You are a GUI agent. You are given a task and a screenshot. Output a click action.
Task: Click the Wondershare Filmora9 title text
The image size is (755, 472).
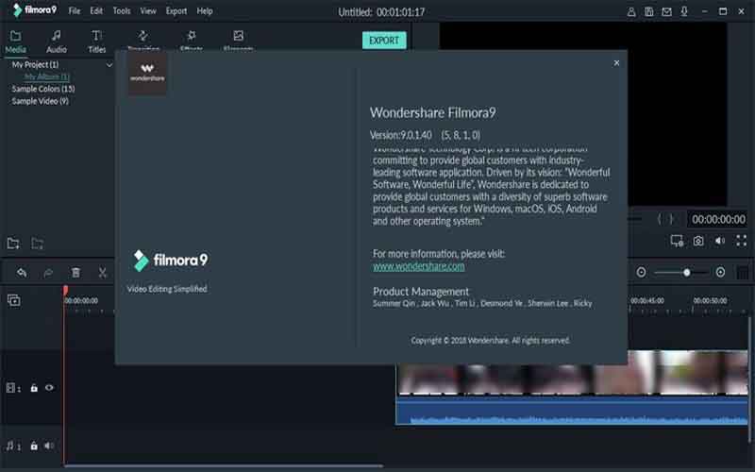(433, 112)
